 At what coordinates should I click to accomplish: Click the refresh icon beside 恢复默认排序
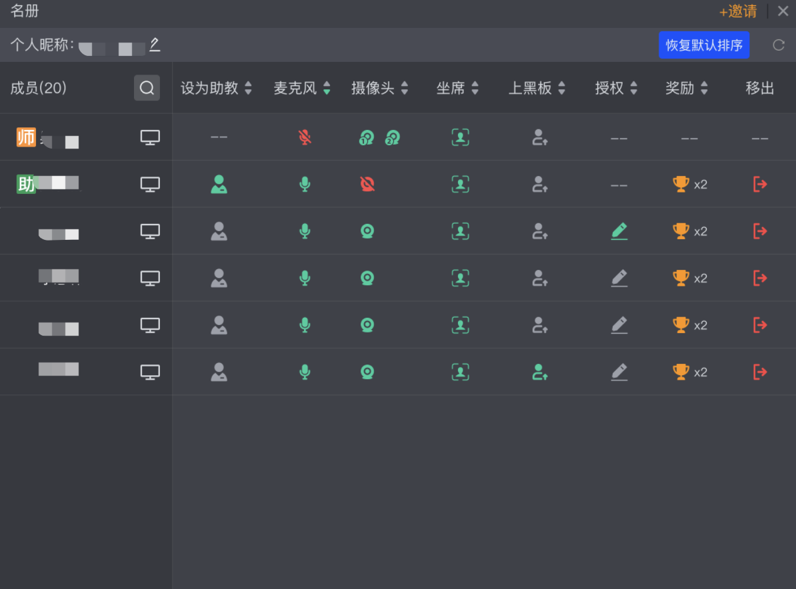(778, 45)
